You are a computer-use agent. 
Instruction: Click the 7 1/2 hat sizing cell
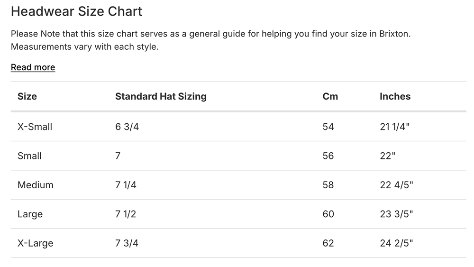tap(126, 214)
